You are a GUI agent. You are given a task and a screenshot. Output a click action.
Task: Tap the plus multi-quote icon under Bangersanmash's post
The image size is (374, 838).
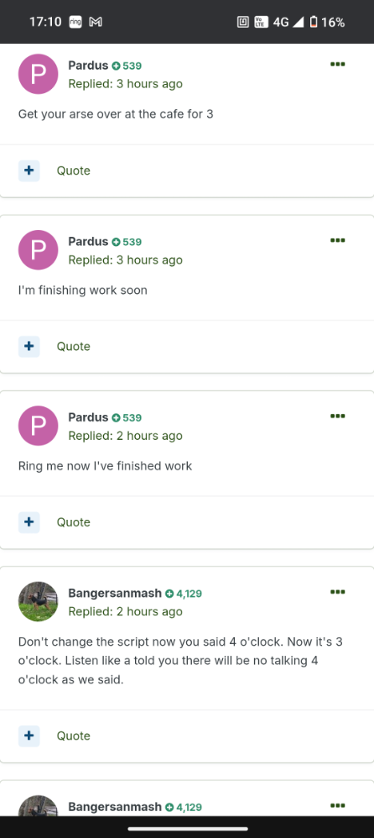point(29,736)
